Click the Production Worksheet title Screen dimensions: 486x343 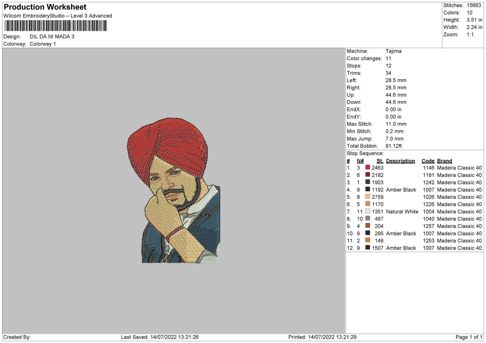pyautogui.click(x=45, y=7)
